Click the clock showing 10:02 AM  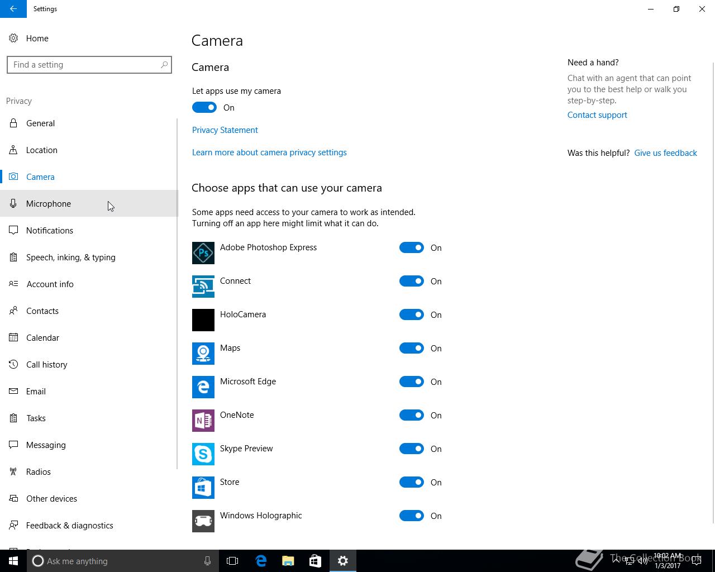coord(668,561)
